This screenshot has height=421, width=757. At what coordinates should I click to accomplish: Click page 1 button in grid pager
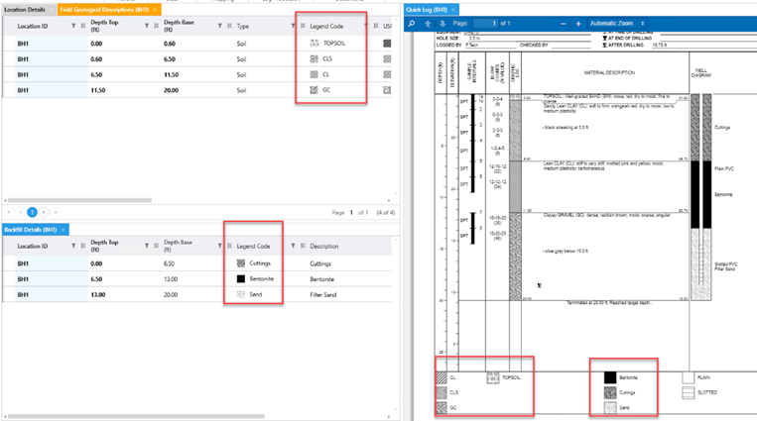pyautogui.click(x=32, y=212)
